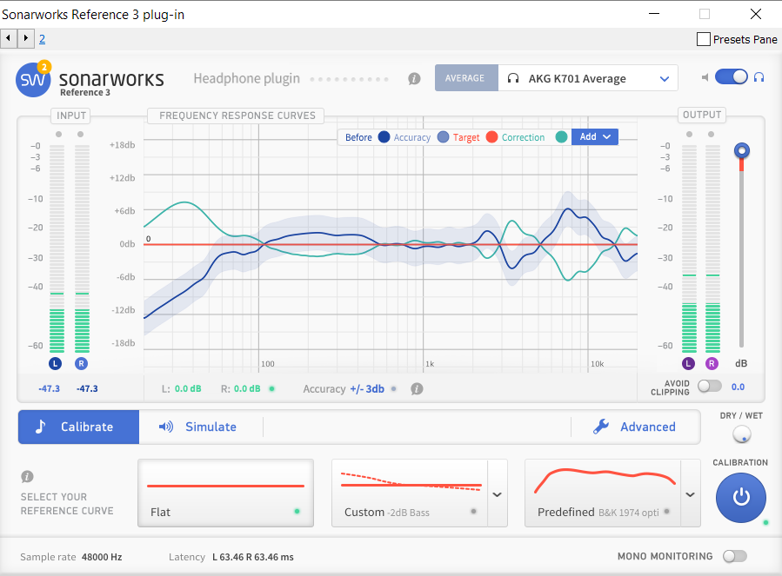782x576 pixels.
Task: Go to the previous preset arrow
Action: 9,38
